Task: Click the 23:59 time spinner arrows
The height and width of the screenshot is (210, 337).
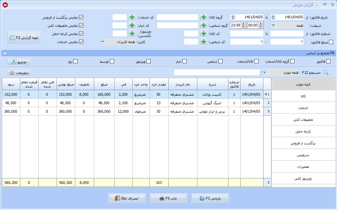Action: (x=243, y=25)
